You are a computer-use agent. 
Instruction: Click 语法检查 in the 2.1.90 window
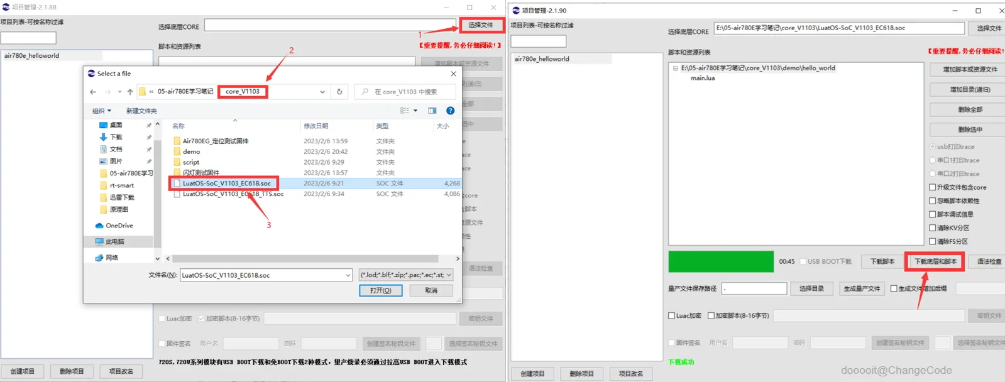click(989, 261)
